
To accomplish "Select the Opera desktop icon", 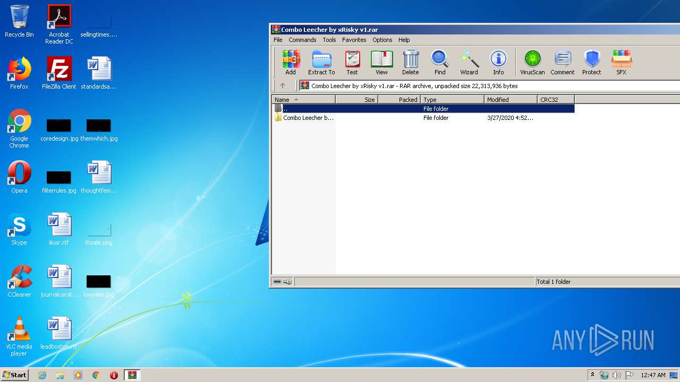I will [19, 177].
